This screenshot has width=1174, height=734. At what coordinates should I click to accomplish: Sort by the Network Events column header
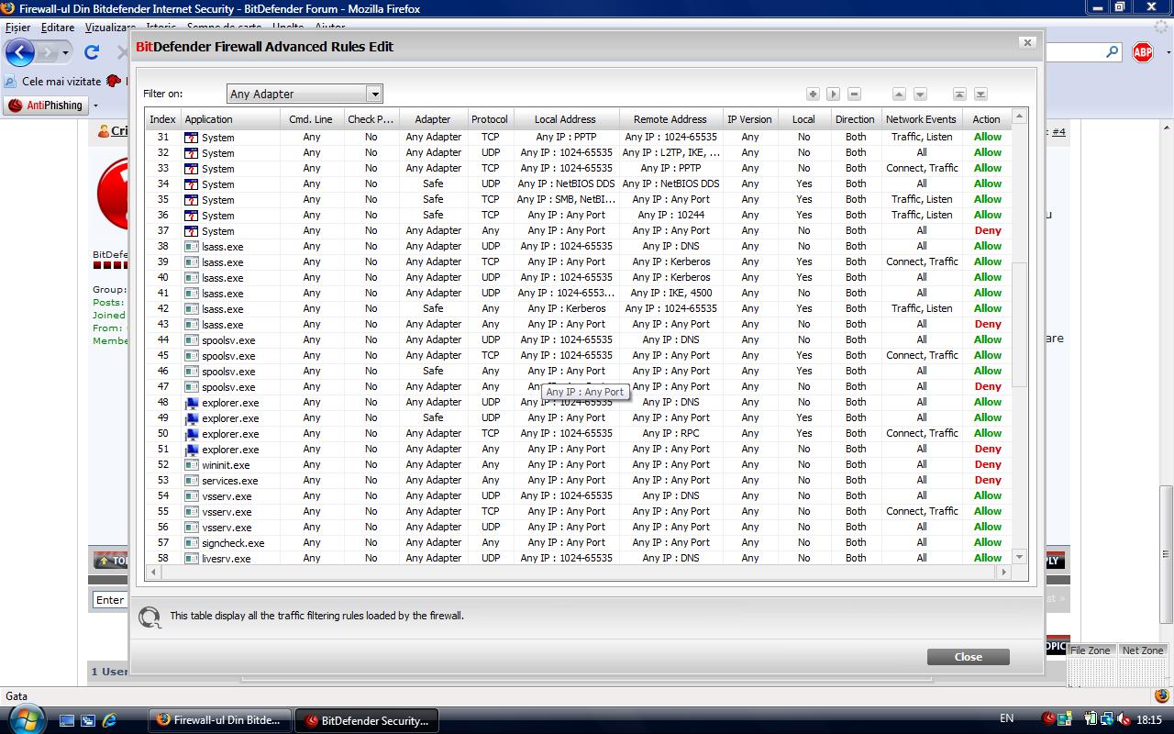pos(921,119)
